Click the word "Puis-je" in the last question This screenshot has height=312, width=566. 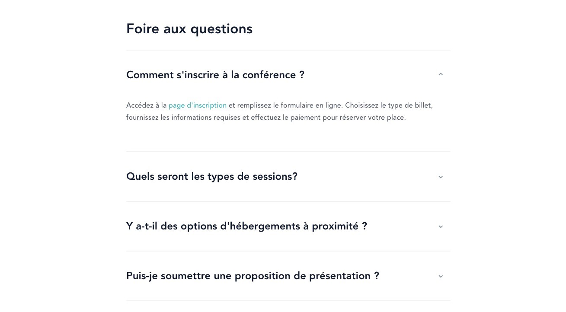click(x=142, y=276)
